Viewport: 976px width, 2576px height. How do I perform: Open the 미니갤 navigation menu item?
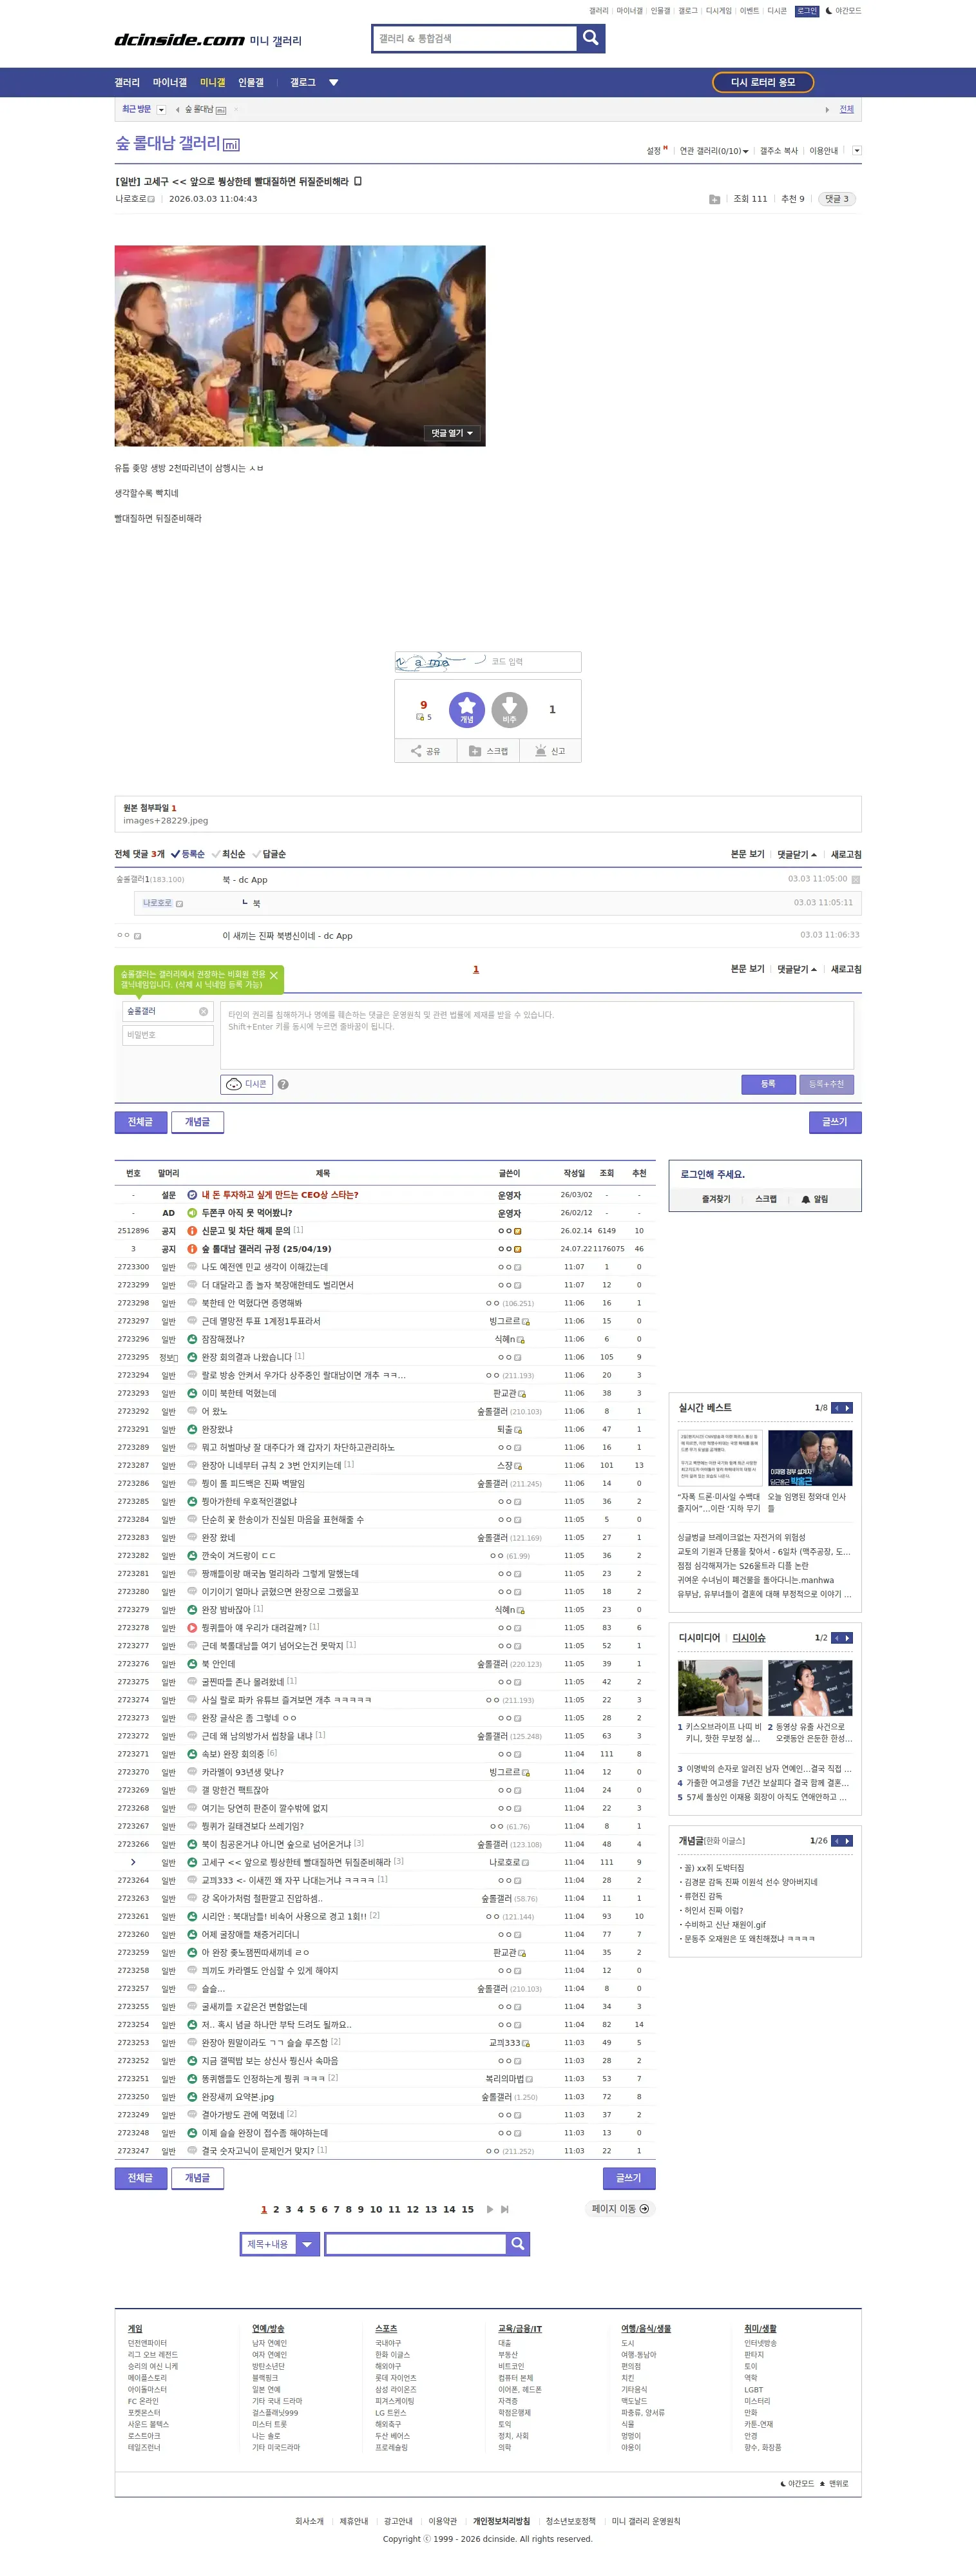click(212, 83)
